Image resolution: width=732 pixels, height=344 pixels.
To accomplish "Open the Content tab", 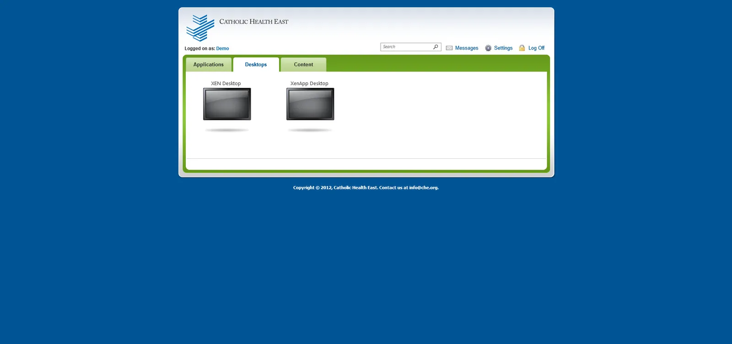I will (x=303, y=64).
